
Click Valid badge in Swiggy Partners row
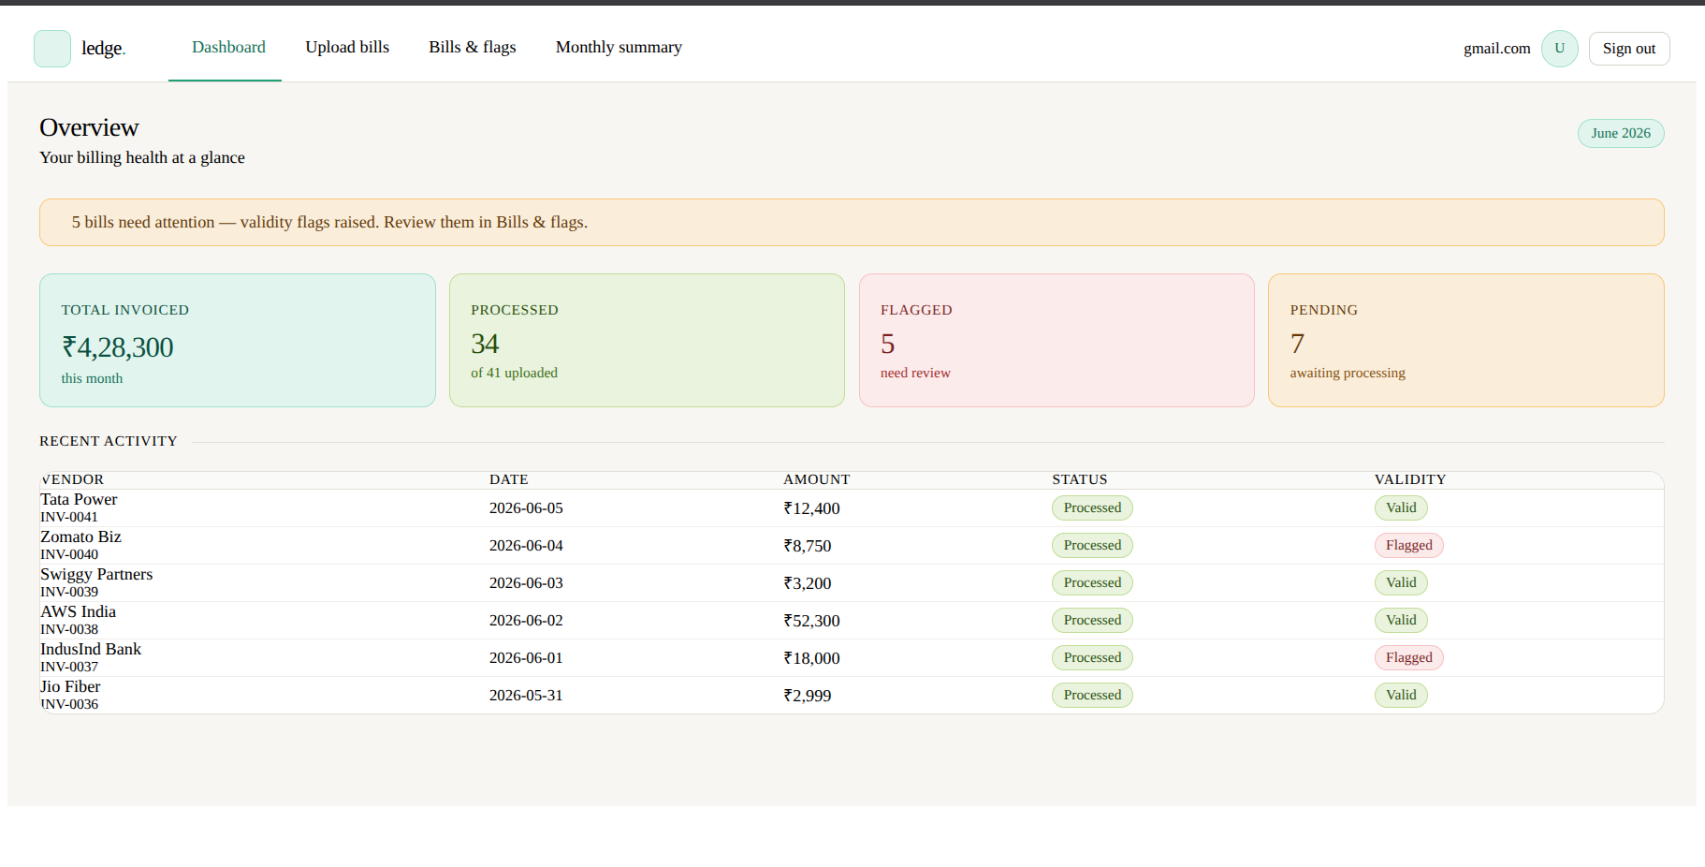(1401, 582)
